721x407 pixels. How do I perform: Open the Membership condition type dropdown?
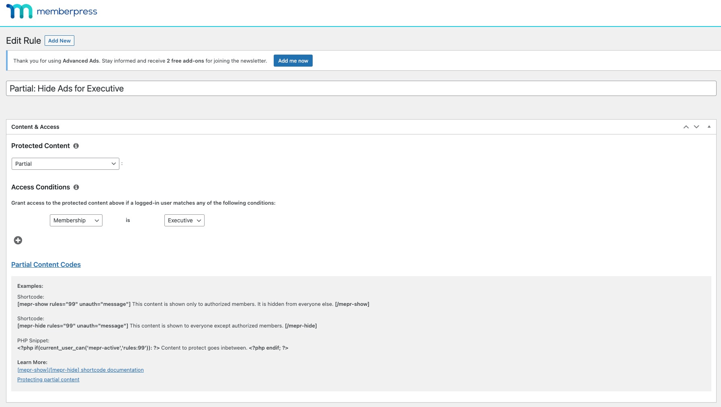(x=76, y=220)
